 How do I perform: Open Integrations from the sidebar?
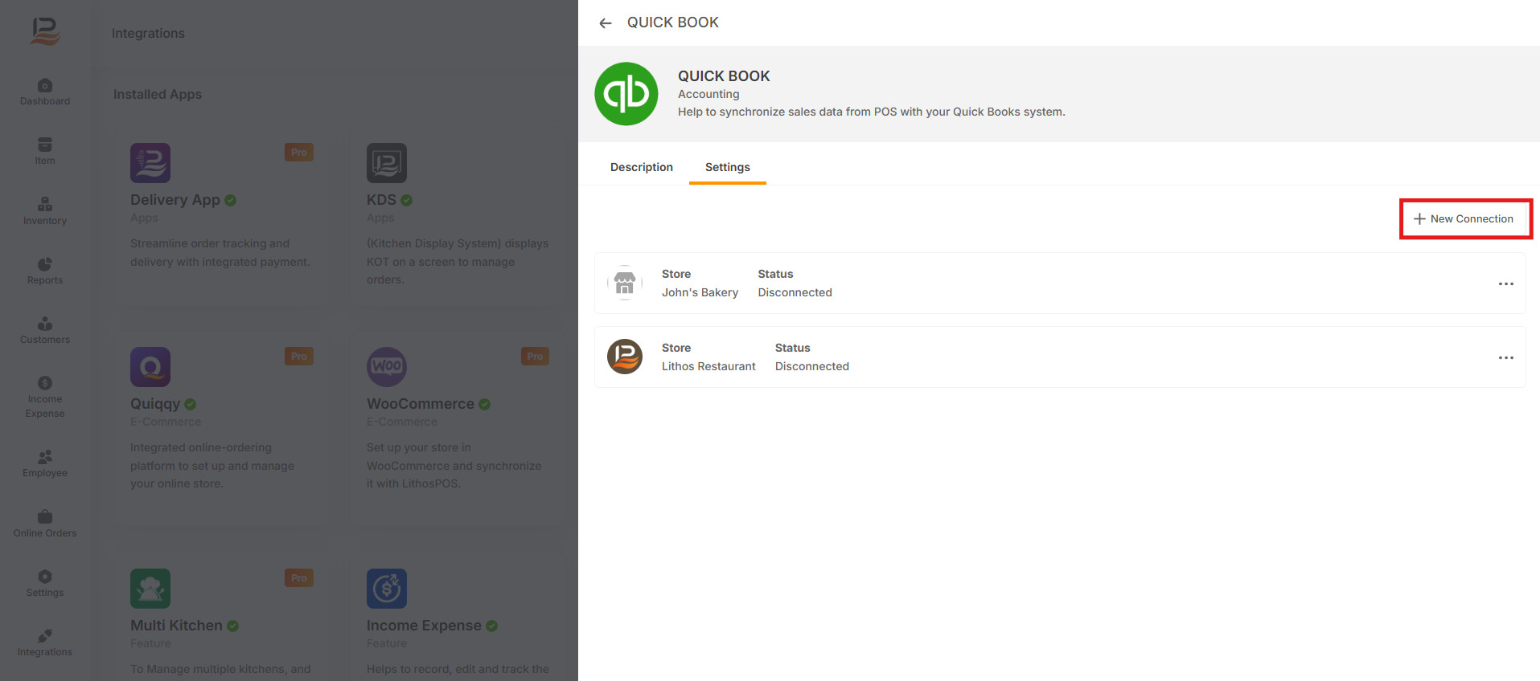coord(45,642)
